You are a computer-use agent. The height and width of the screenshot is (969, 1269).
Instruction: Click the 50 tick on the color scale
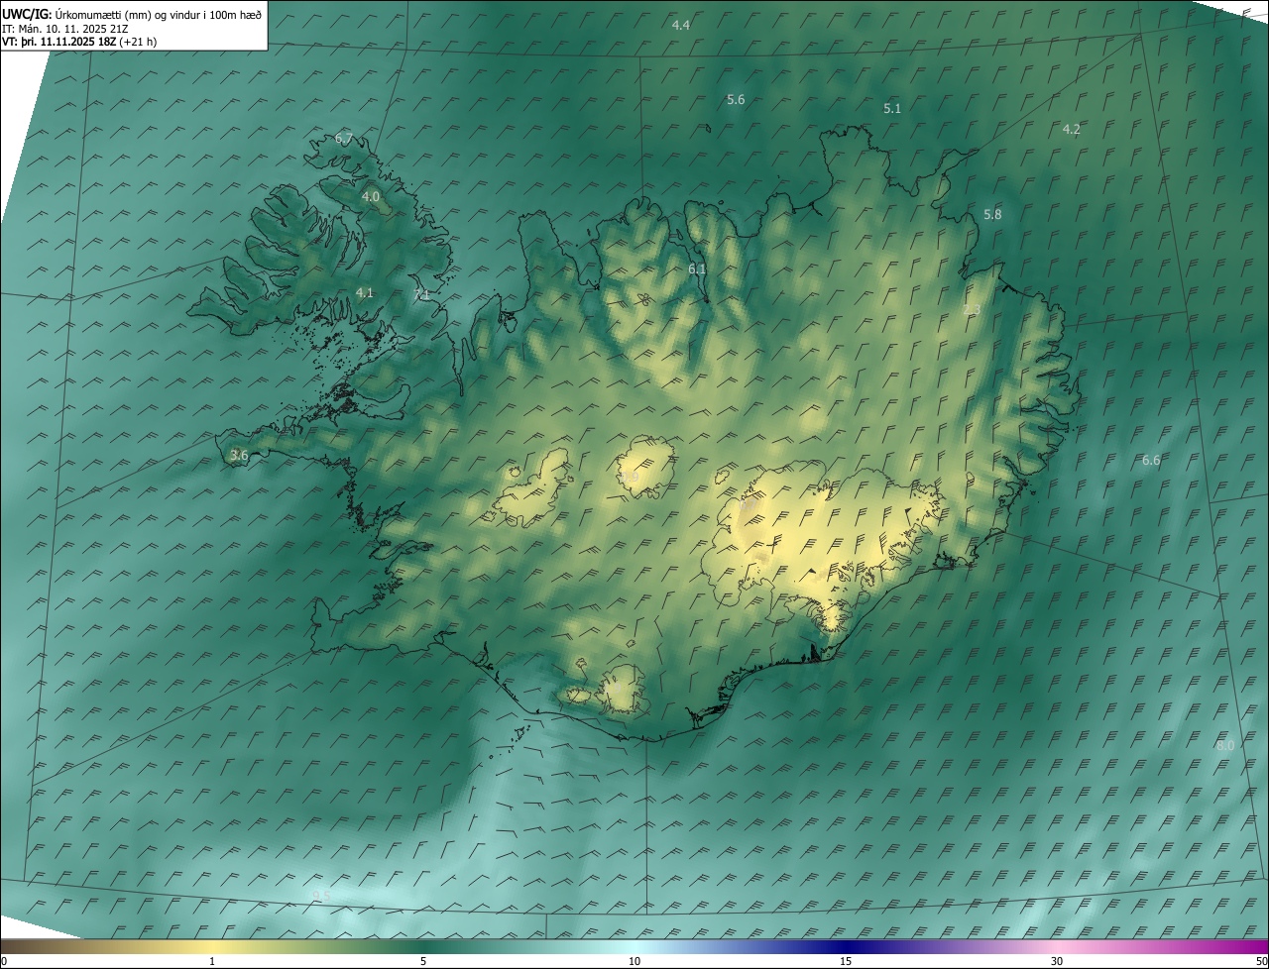[1262, 962]
